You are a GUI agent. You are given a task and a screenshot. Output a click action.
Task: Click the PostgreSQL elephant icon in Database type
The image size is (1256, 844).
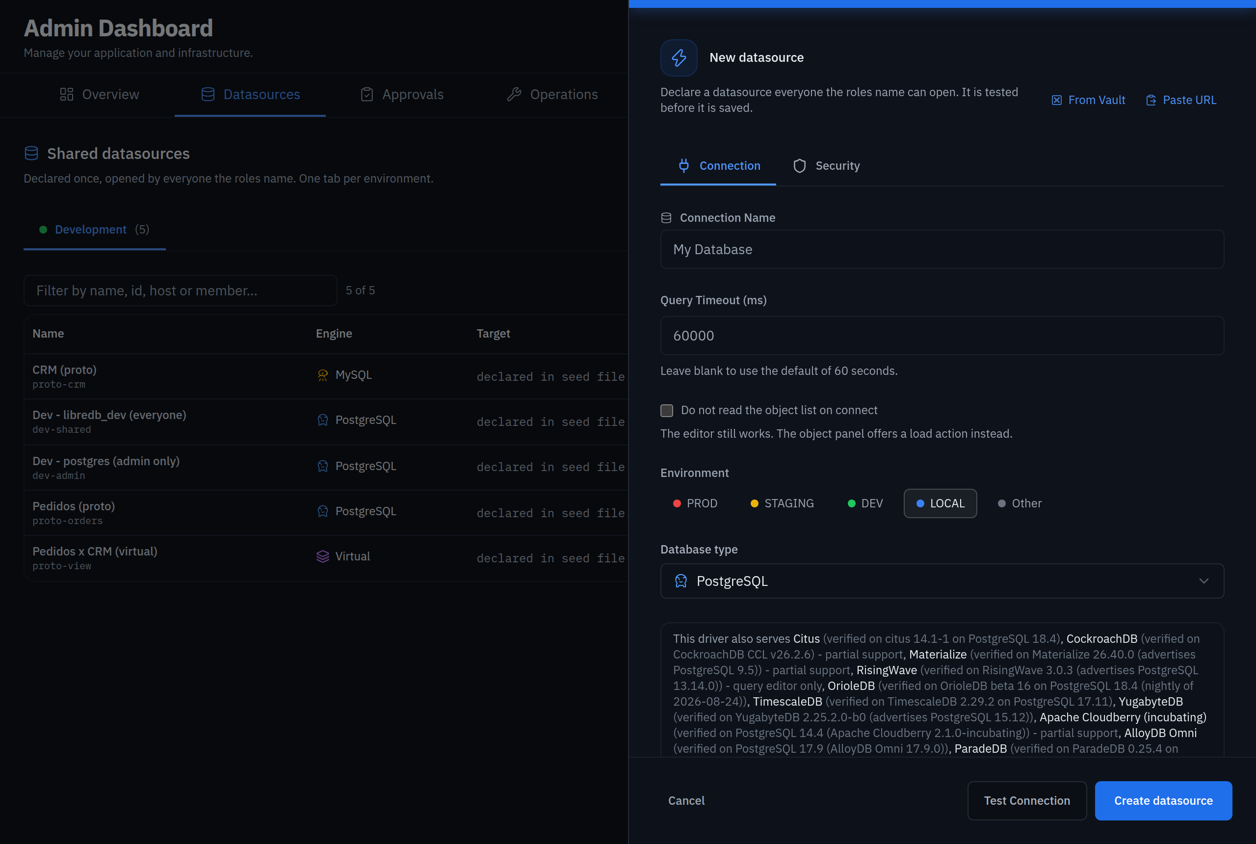pos(680,581)
